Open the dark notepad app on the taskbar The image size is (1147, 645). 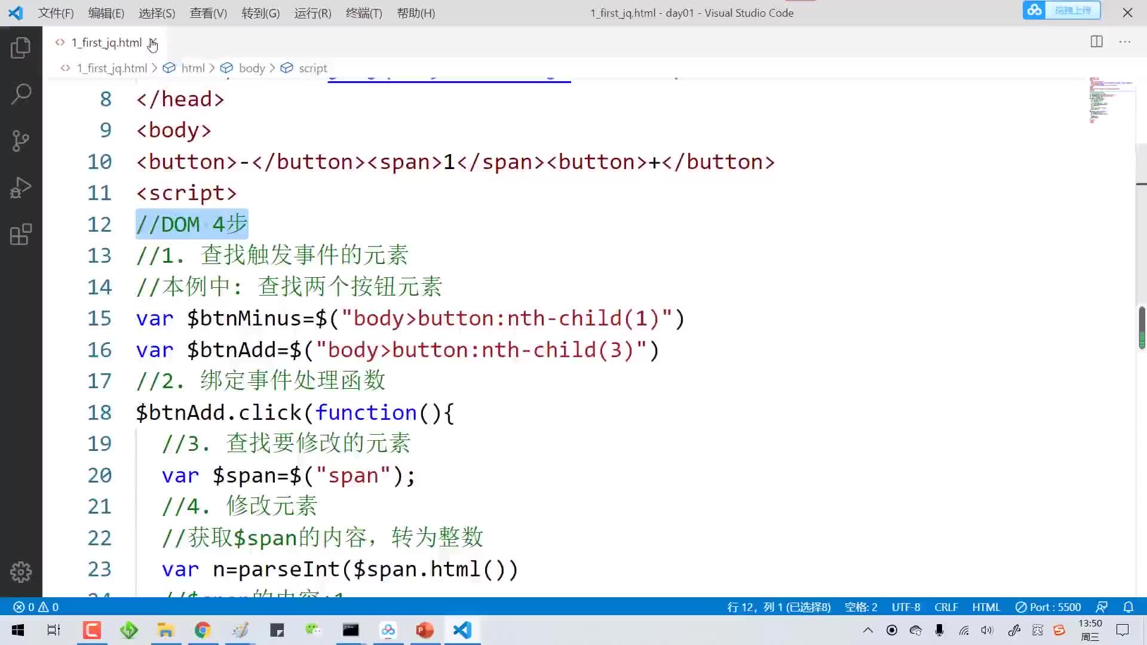point(277,630)
